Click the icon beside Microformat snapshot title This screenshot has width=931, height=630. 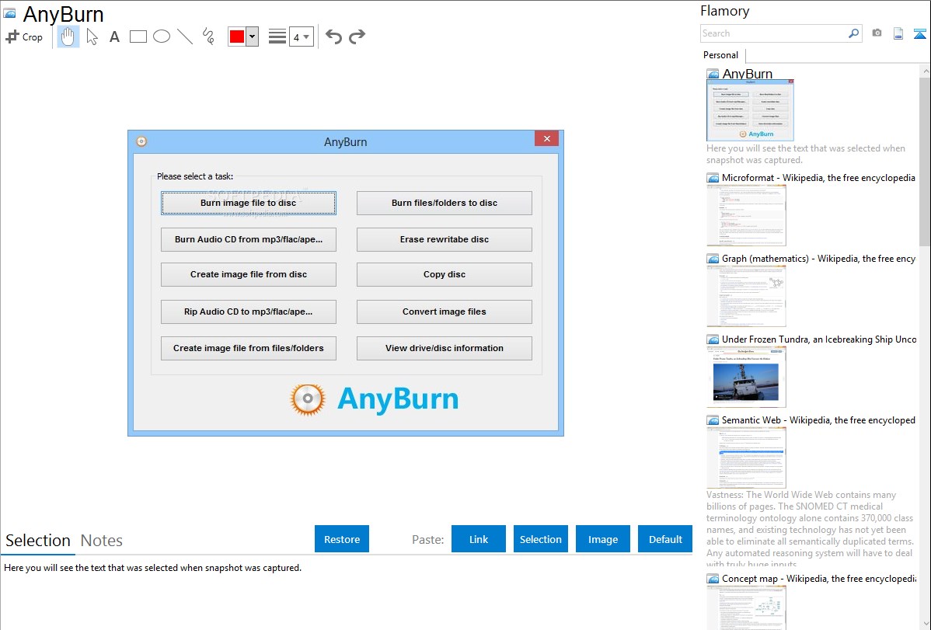point(713,178)
